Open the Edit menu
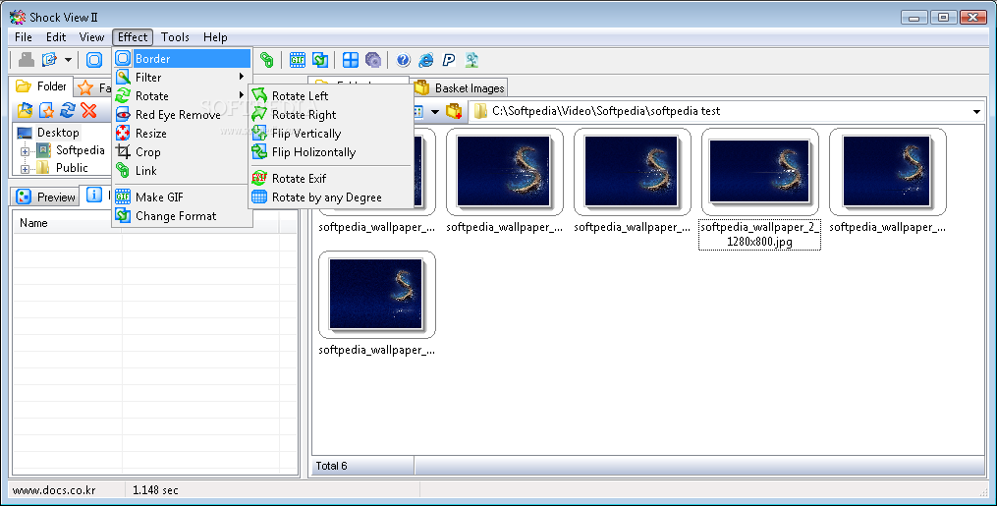 56,37
